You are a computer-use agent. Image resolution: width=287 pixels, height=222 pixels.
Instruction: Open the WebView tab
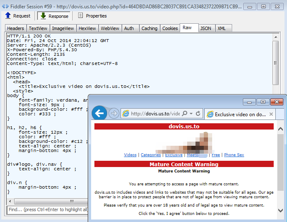tap(110, 28)
